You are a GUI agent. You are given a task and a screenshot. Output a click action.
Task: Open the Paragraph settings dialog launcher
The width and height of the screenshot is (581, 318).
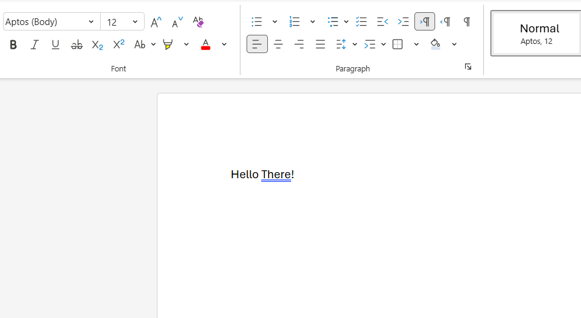tap(468, 67)
